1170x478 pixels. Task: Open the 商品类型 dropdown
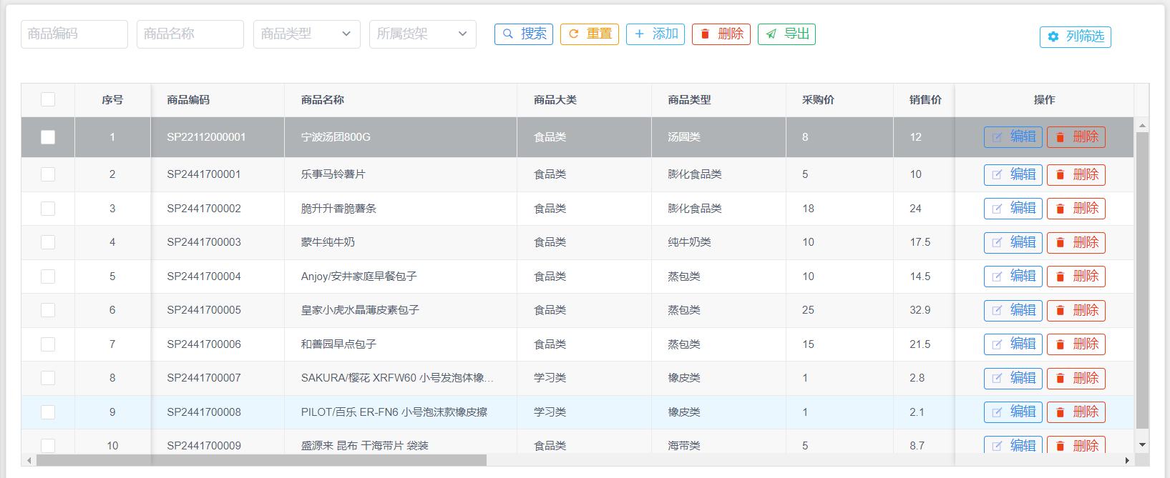[x=306, y=34]
